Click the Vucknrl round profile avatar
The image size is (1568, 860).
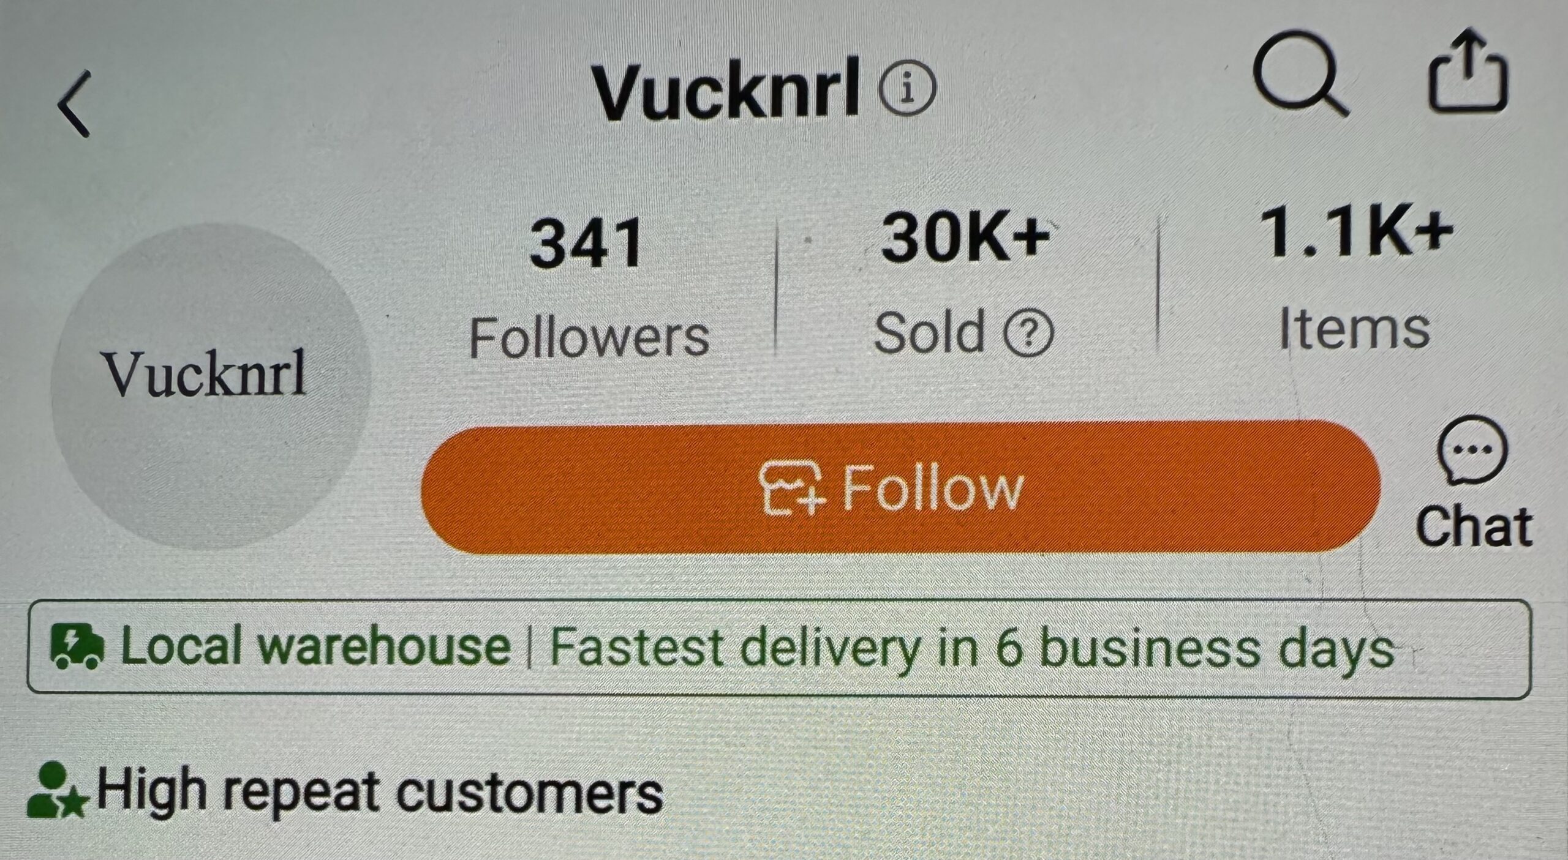[x=211, y=386]
